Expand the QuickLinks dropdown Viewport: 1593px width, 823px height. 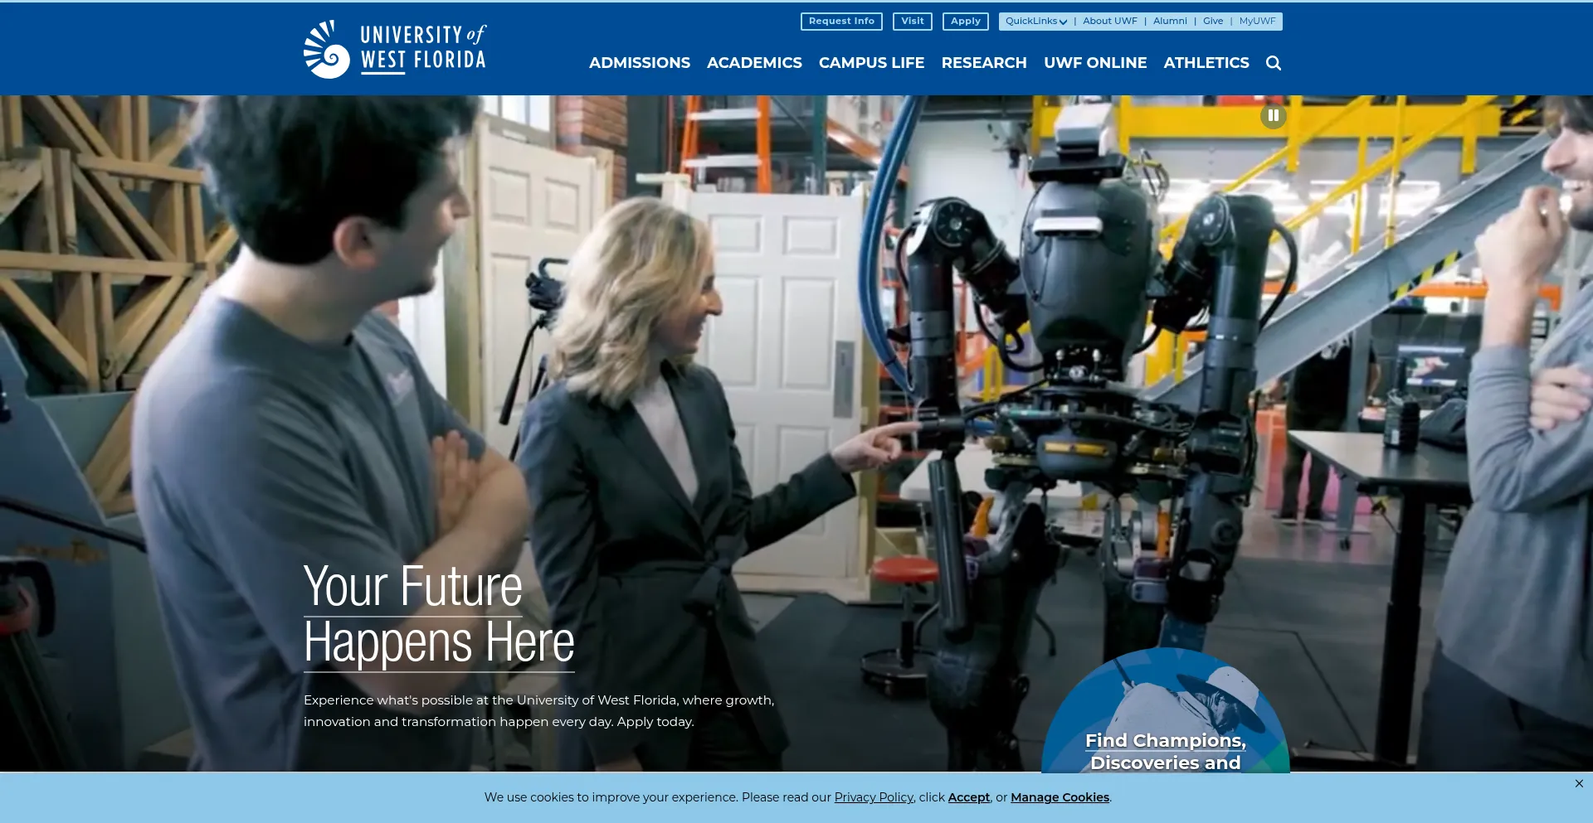pyautogui.click(x=1035, y=22)
